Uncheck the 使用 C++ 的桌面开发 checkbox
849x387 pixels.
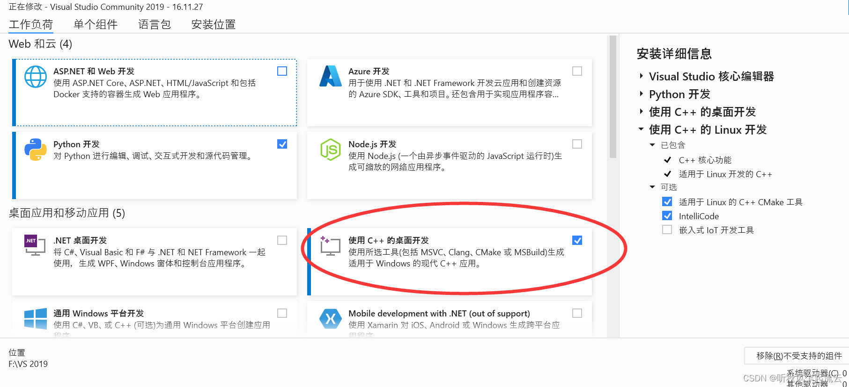tap(577, 240)
